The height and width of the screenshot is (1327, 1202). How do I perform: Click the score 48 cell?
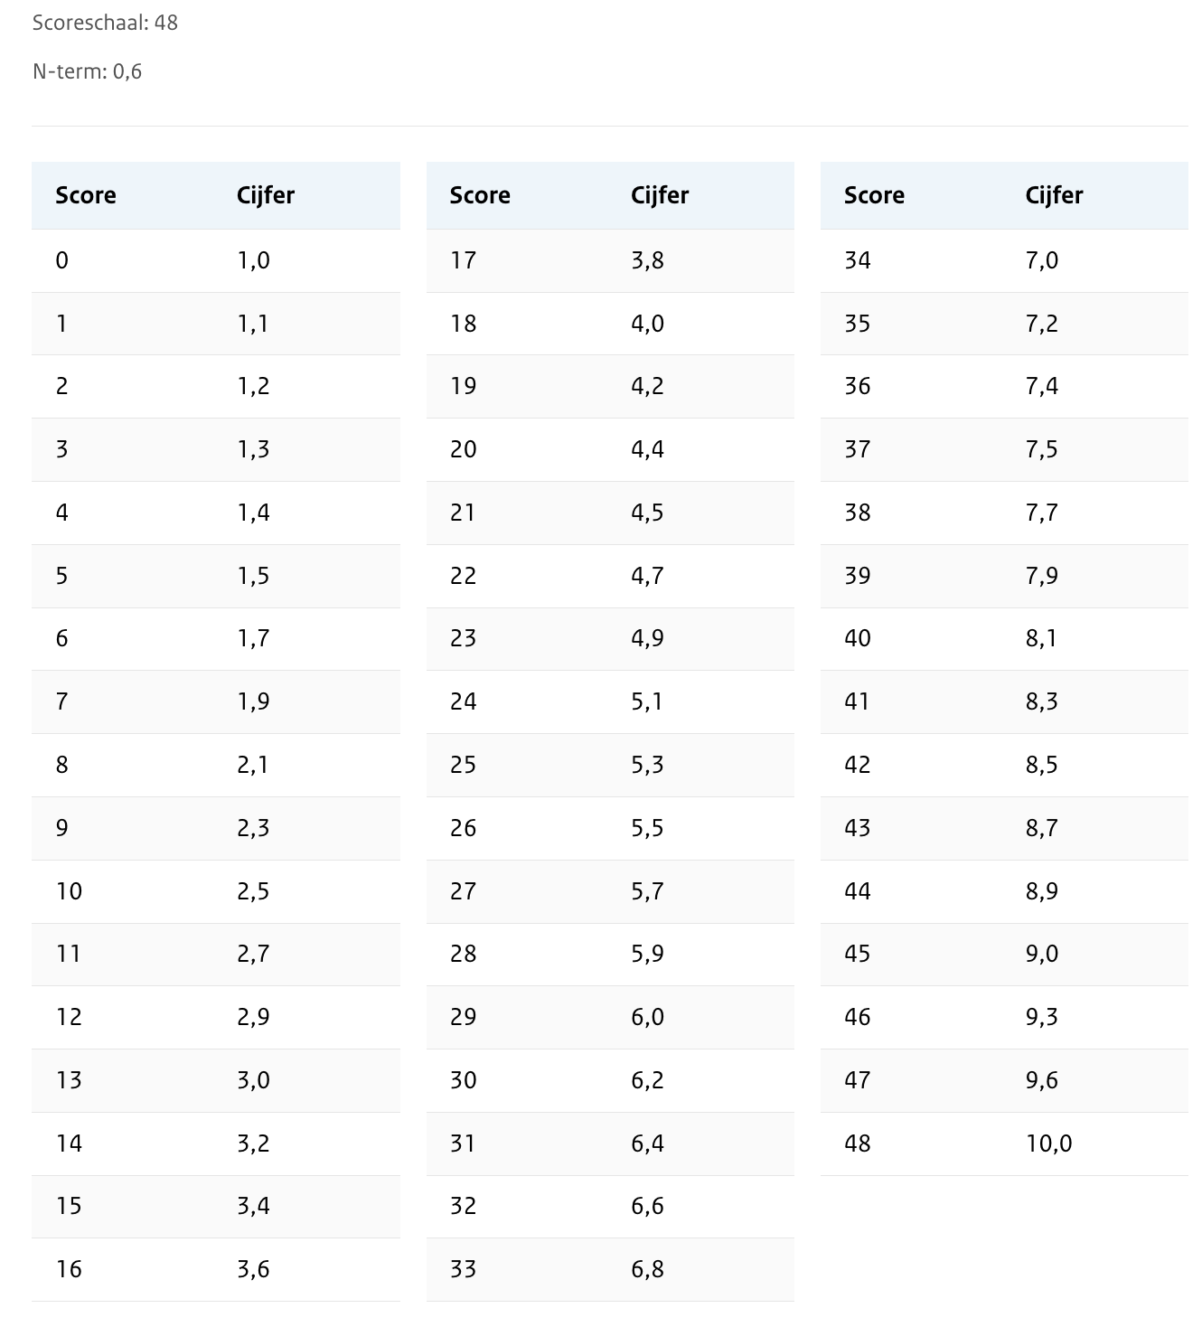tap(858, 1143)
